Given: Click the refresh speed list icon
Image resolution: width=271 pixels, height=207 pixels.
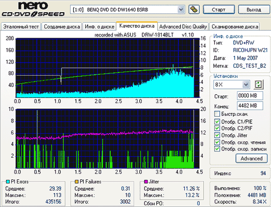Looking at the screenshot, I should [x=258, y=84].
